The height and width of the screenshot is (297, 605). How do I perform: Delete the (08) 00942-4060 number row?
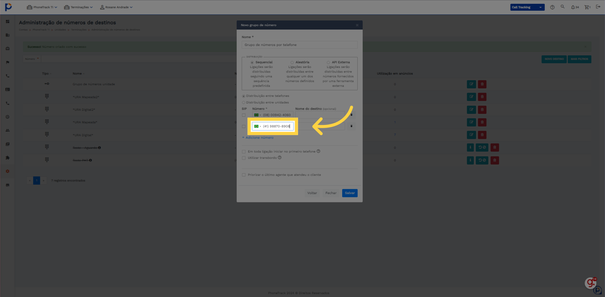click(x=351, y=115)
